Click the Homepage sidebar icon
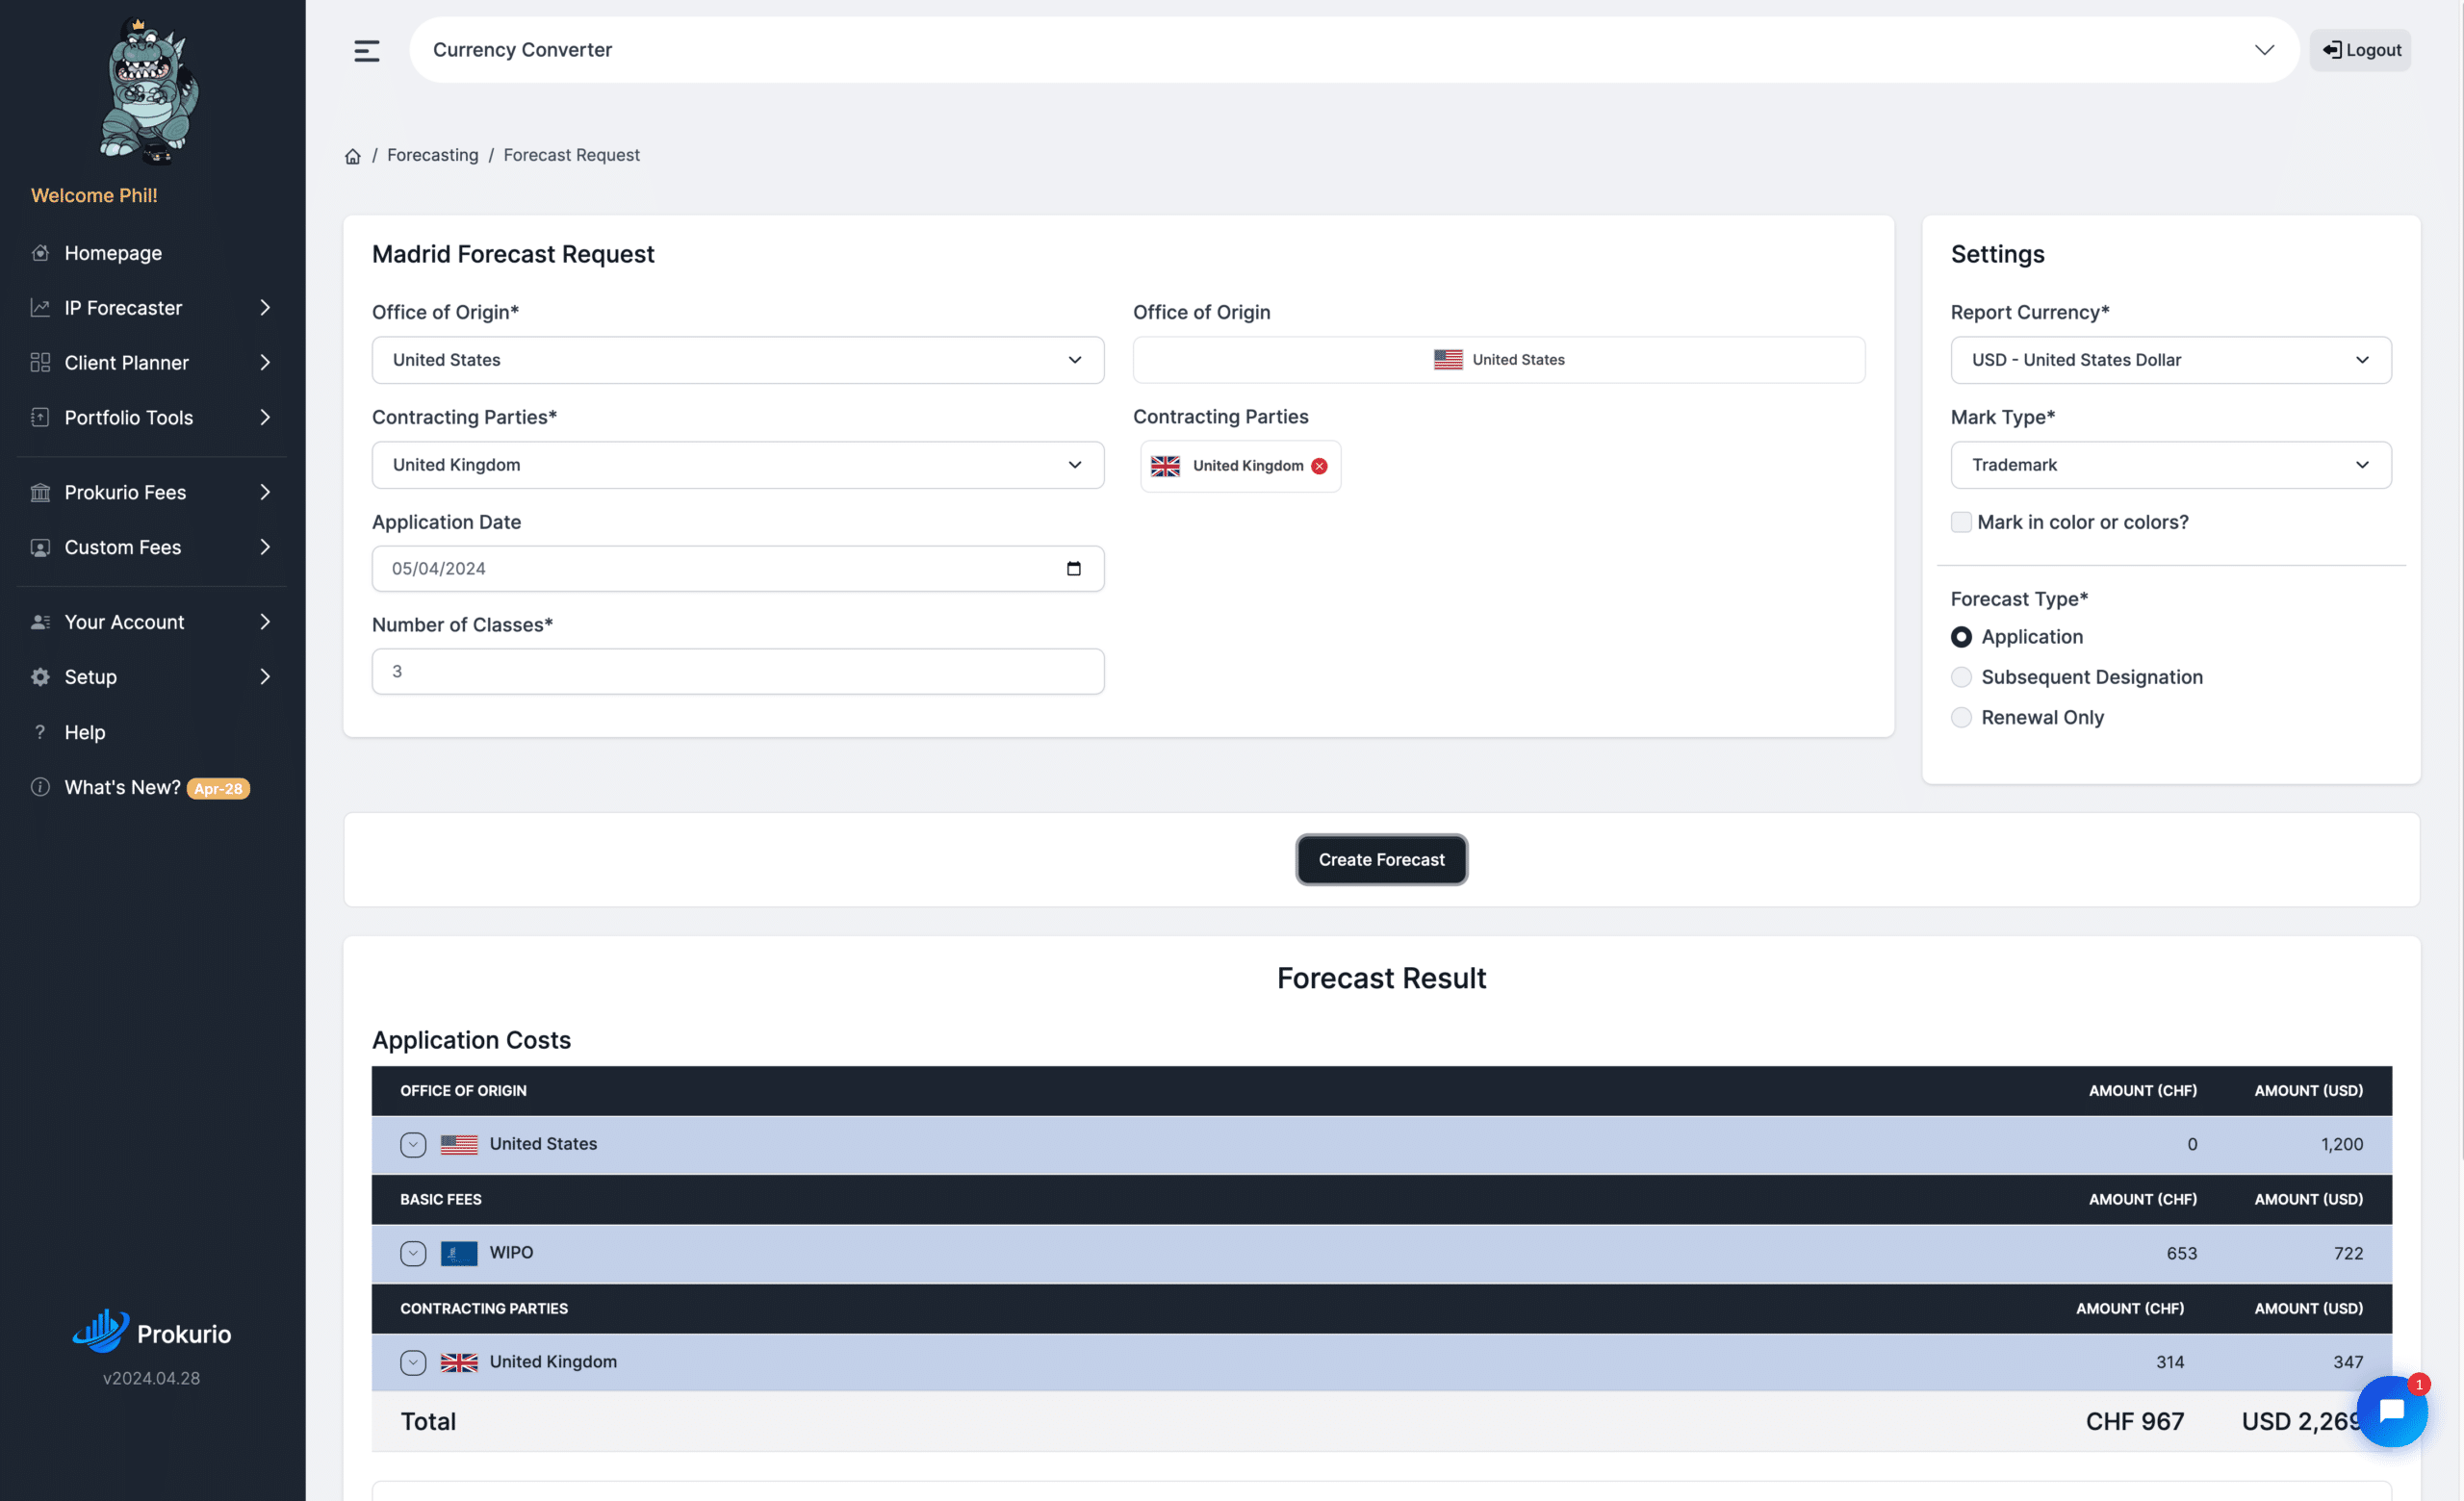 click(40, 253)
